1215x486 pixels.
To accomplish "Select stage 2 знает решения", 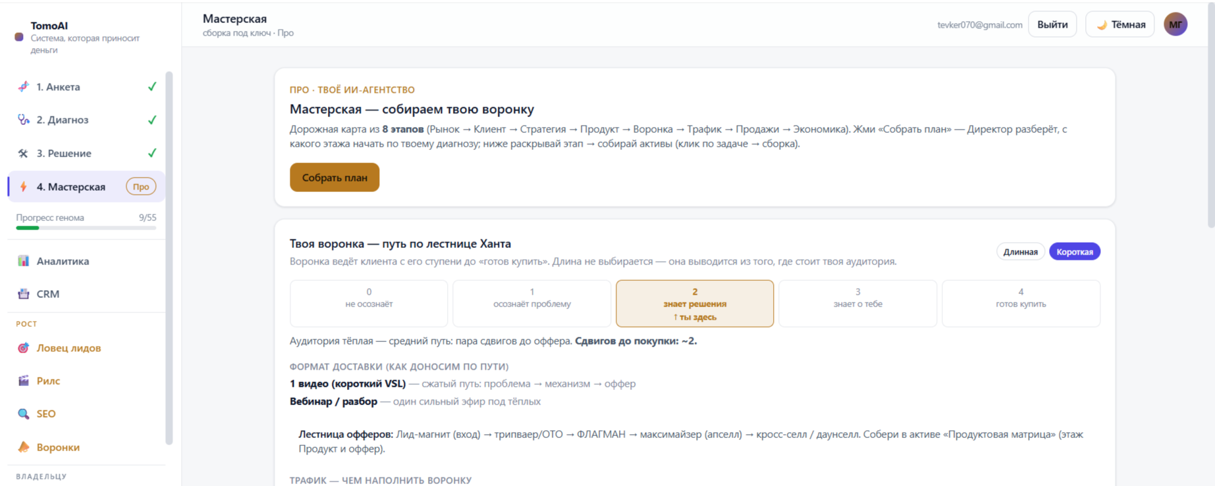I will pyautogui.click(x=695, y=303).
